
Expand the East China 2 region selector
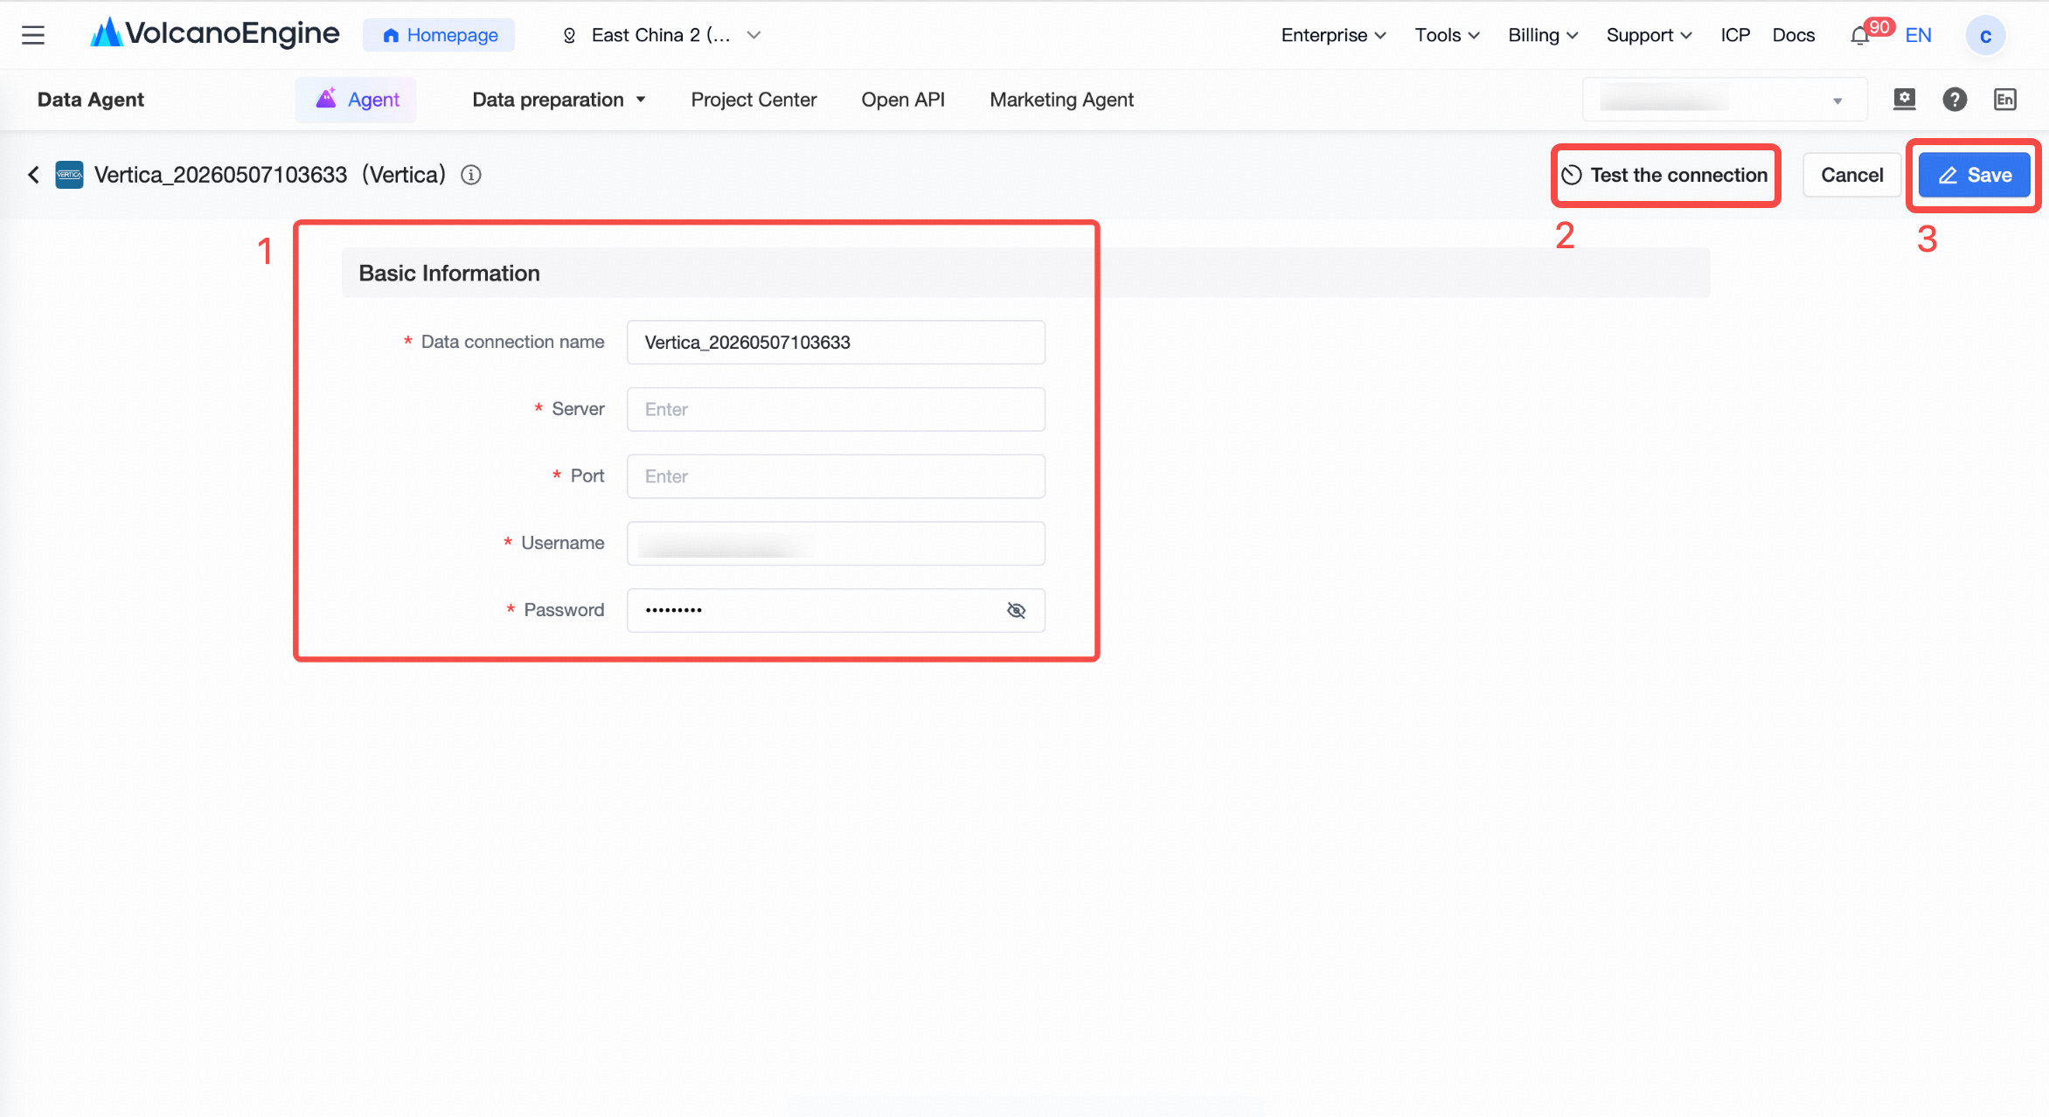662,35
